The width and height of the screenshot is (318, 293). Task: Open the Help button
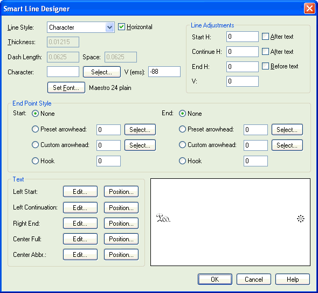[293, 279]
